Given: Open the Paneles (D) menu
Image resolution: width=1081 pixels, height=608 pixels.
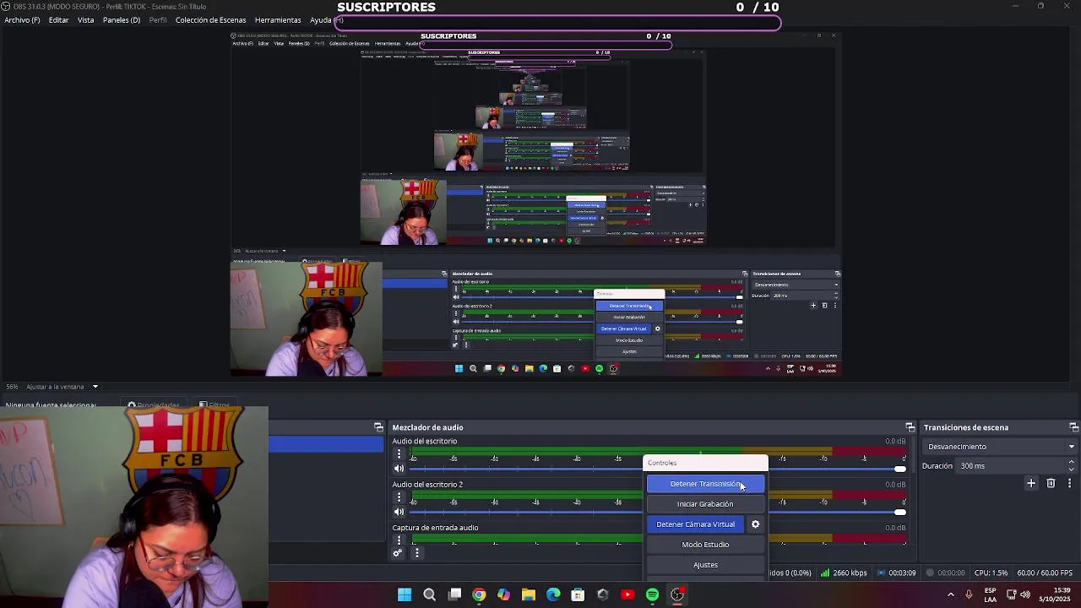Looking at the screenshot, I should pos(121,20).
